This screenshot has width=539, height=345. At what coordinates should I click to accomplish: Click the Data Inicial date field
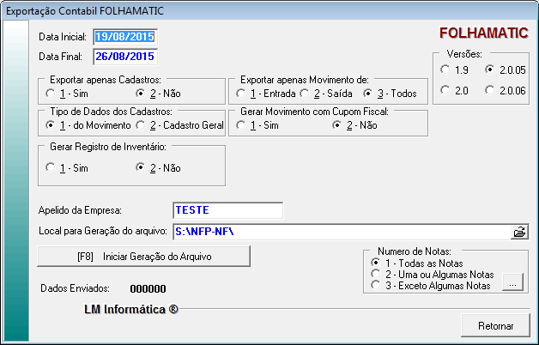tap(126, 37)
